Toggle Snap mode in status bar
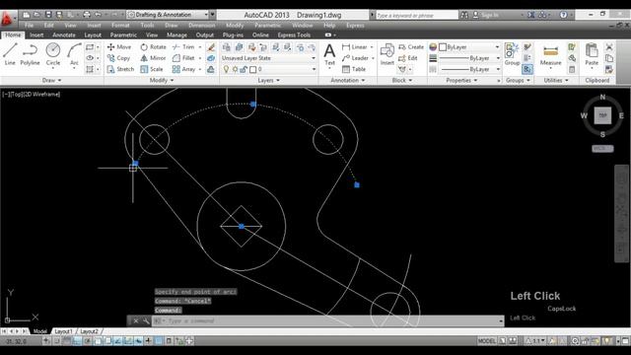The width and height of the screenshot is (631, 355). [57, 341]
